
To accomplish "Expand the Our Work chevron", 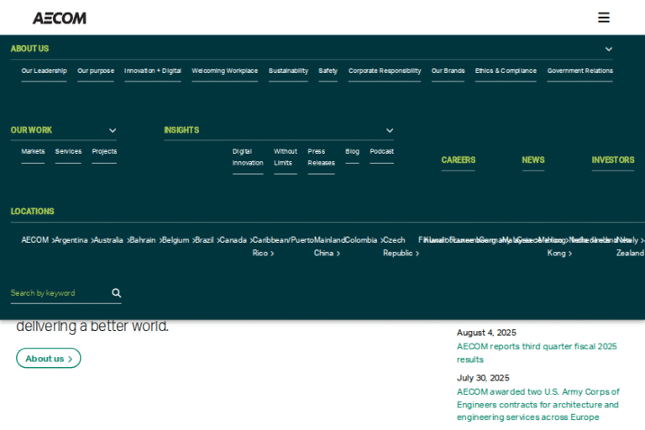I will click(113, 130).
